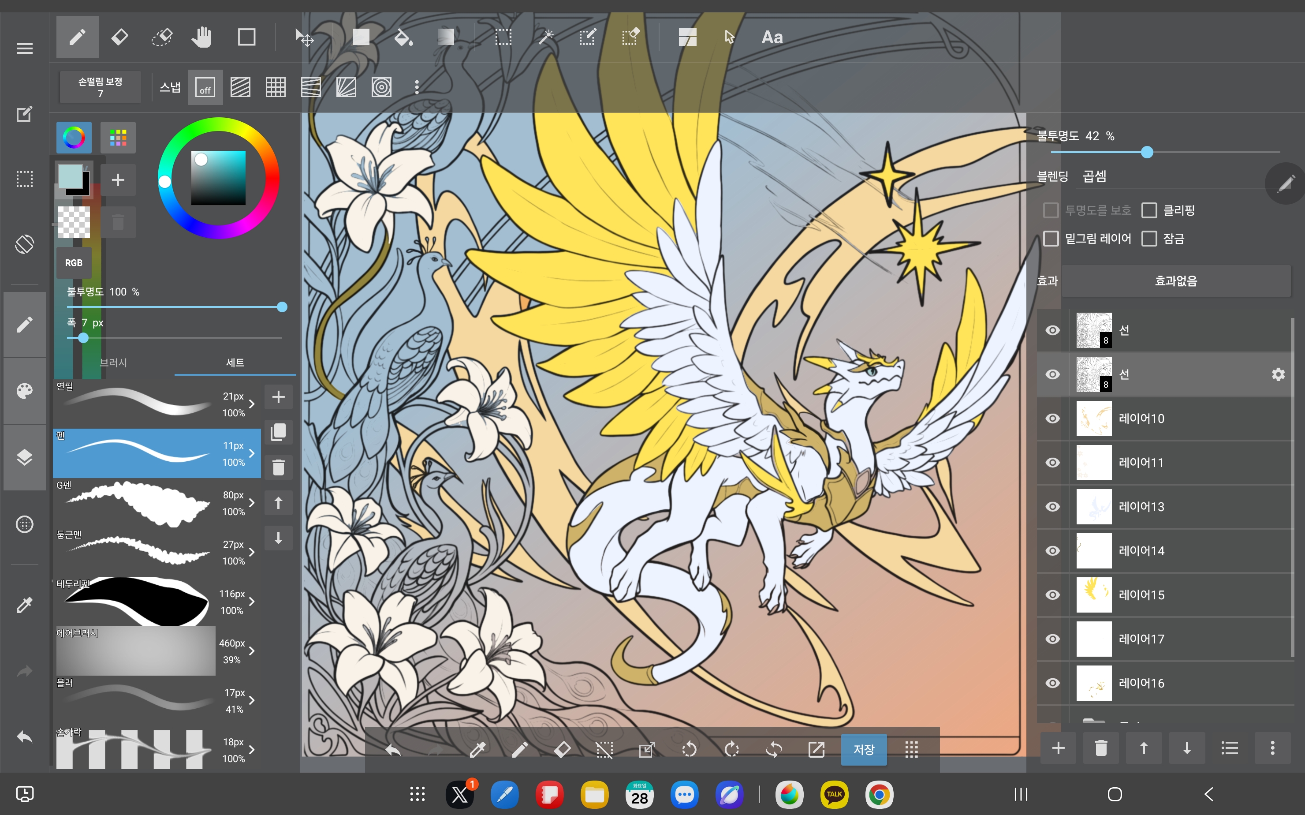Expand settings chevron for the 에어브러시 brush
This screenshot has width=1305, height=815.
[x=252, y=651]
